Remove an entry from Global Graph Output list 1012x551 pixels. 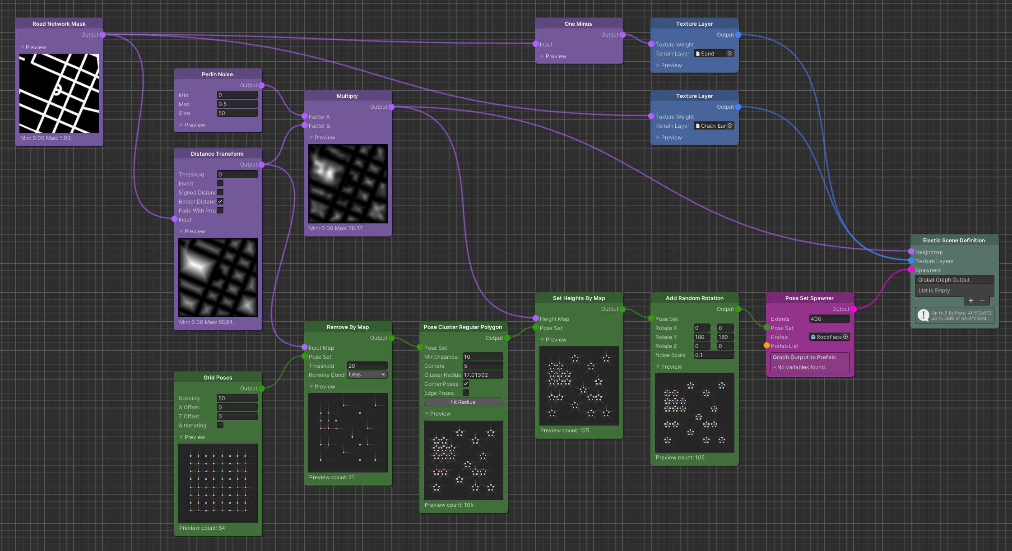(x=982, y=301)
